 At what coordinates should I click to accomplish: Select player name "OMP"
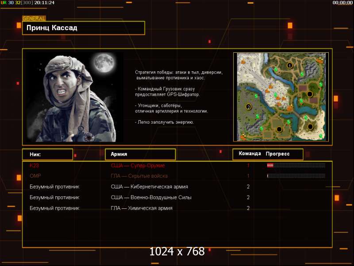[35, 176]
